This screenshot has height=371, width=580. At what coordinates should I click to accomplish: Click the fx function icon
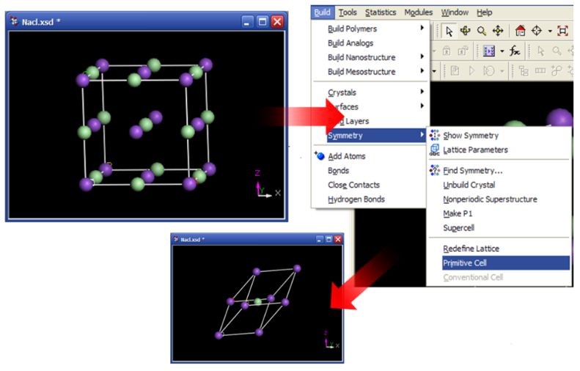pos(514,51)
